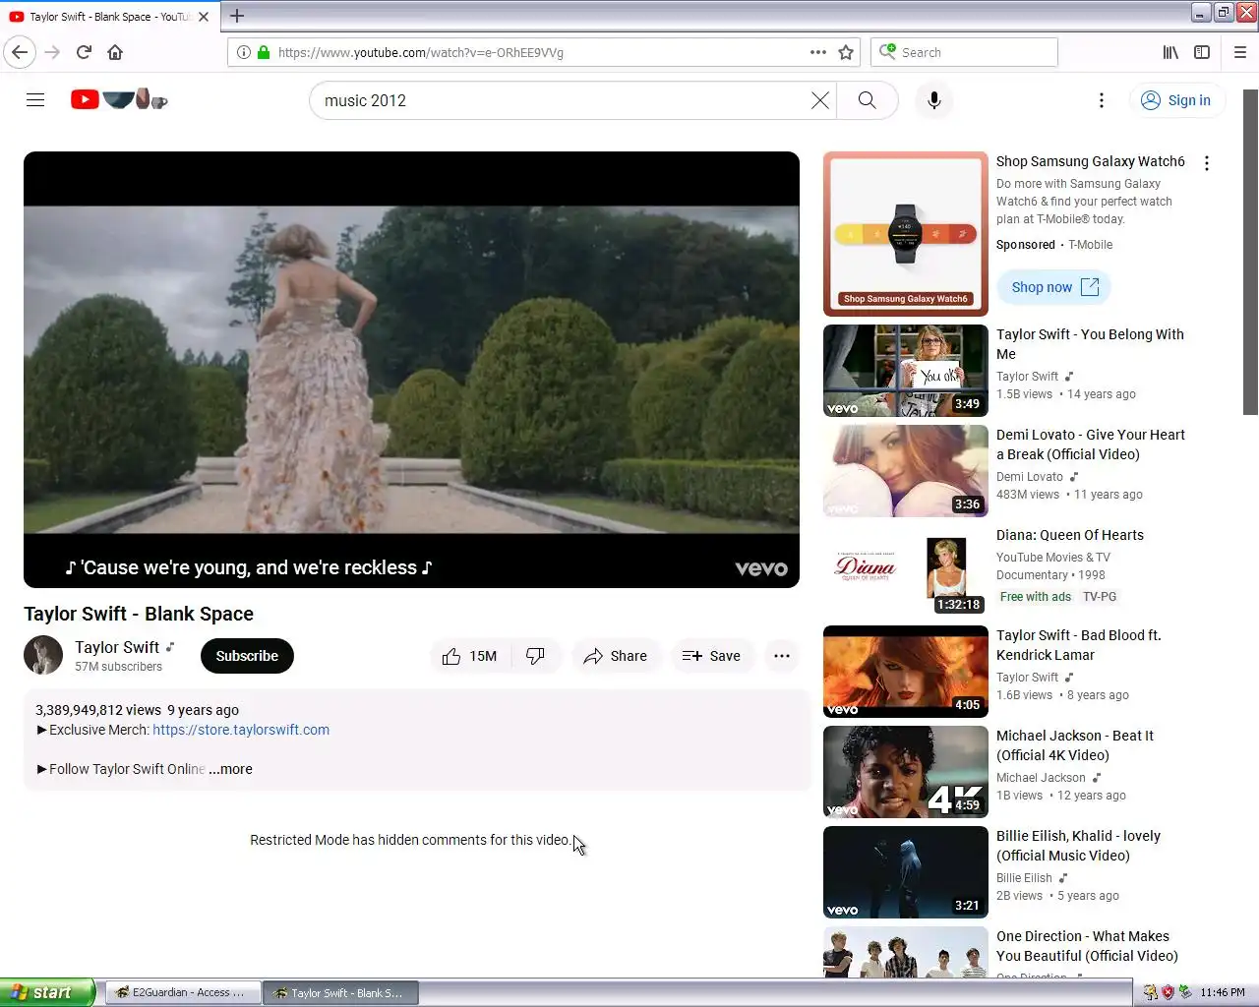Click into the YouTube search field
The height and width of the screenshot is (1007, 1259).
click(x=561, y=100)
